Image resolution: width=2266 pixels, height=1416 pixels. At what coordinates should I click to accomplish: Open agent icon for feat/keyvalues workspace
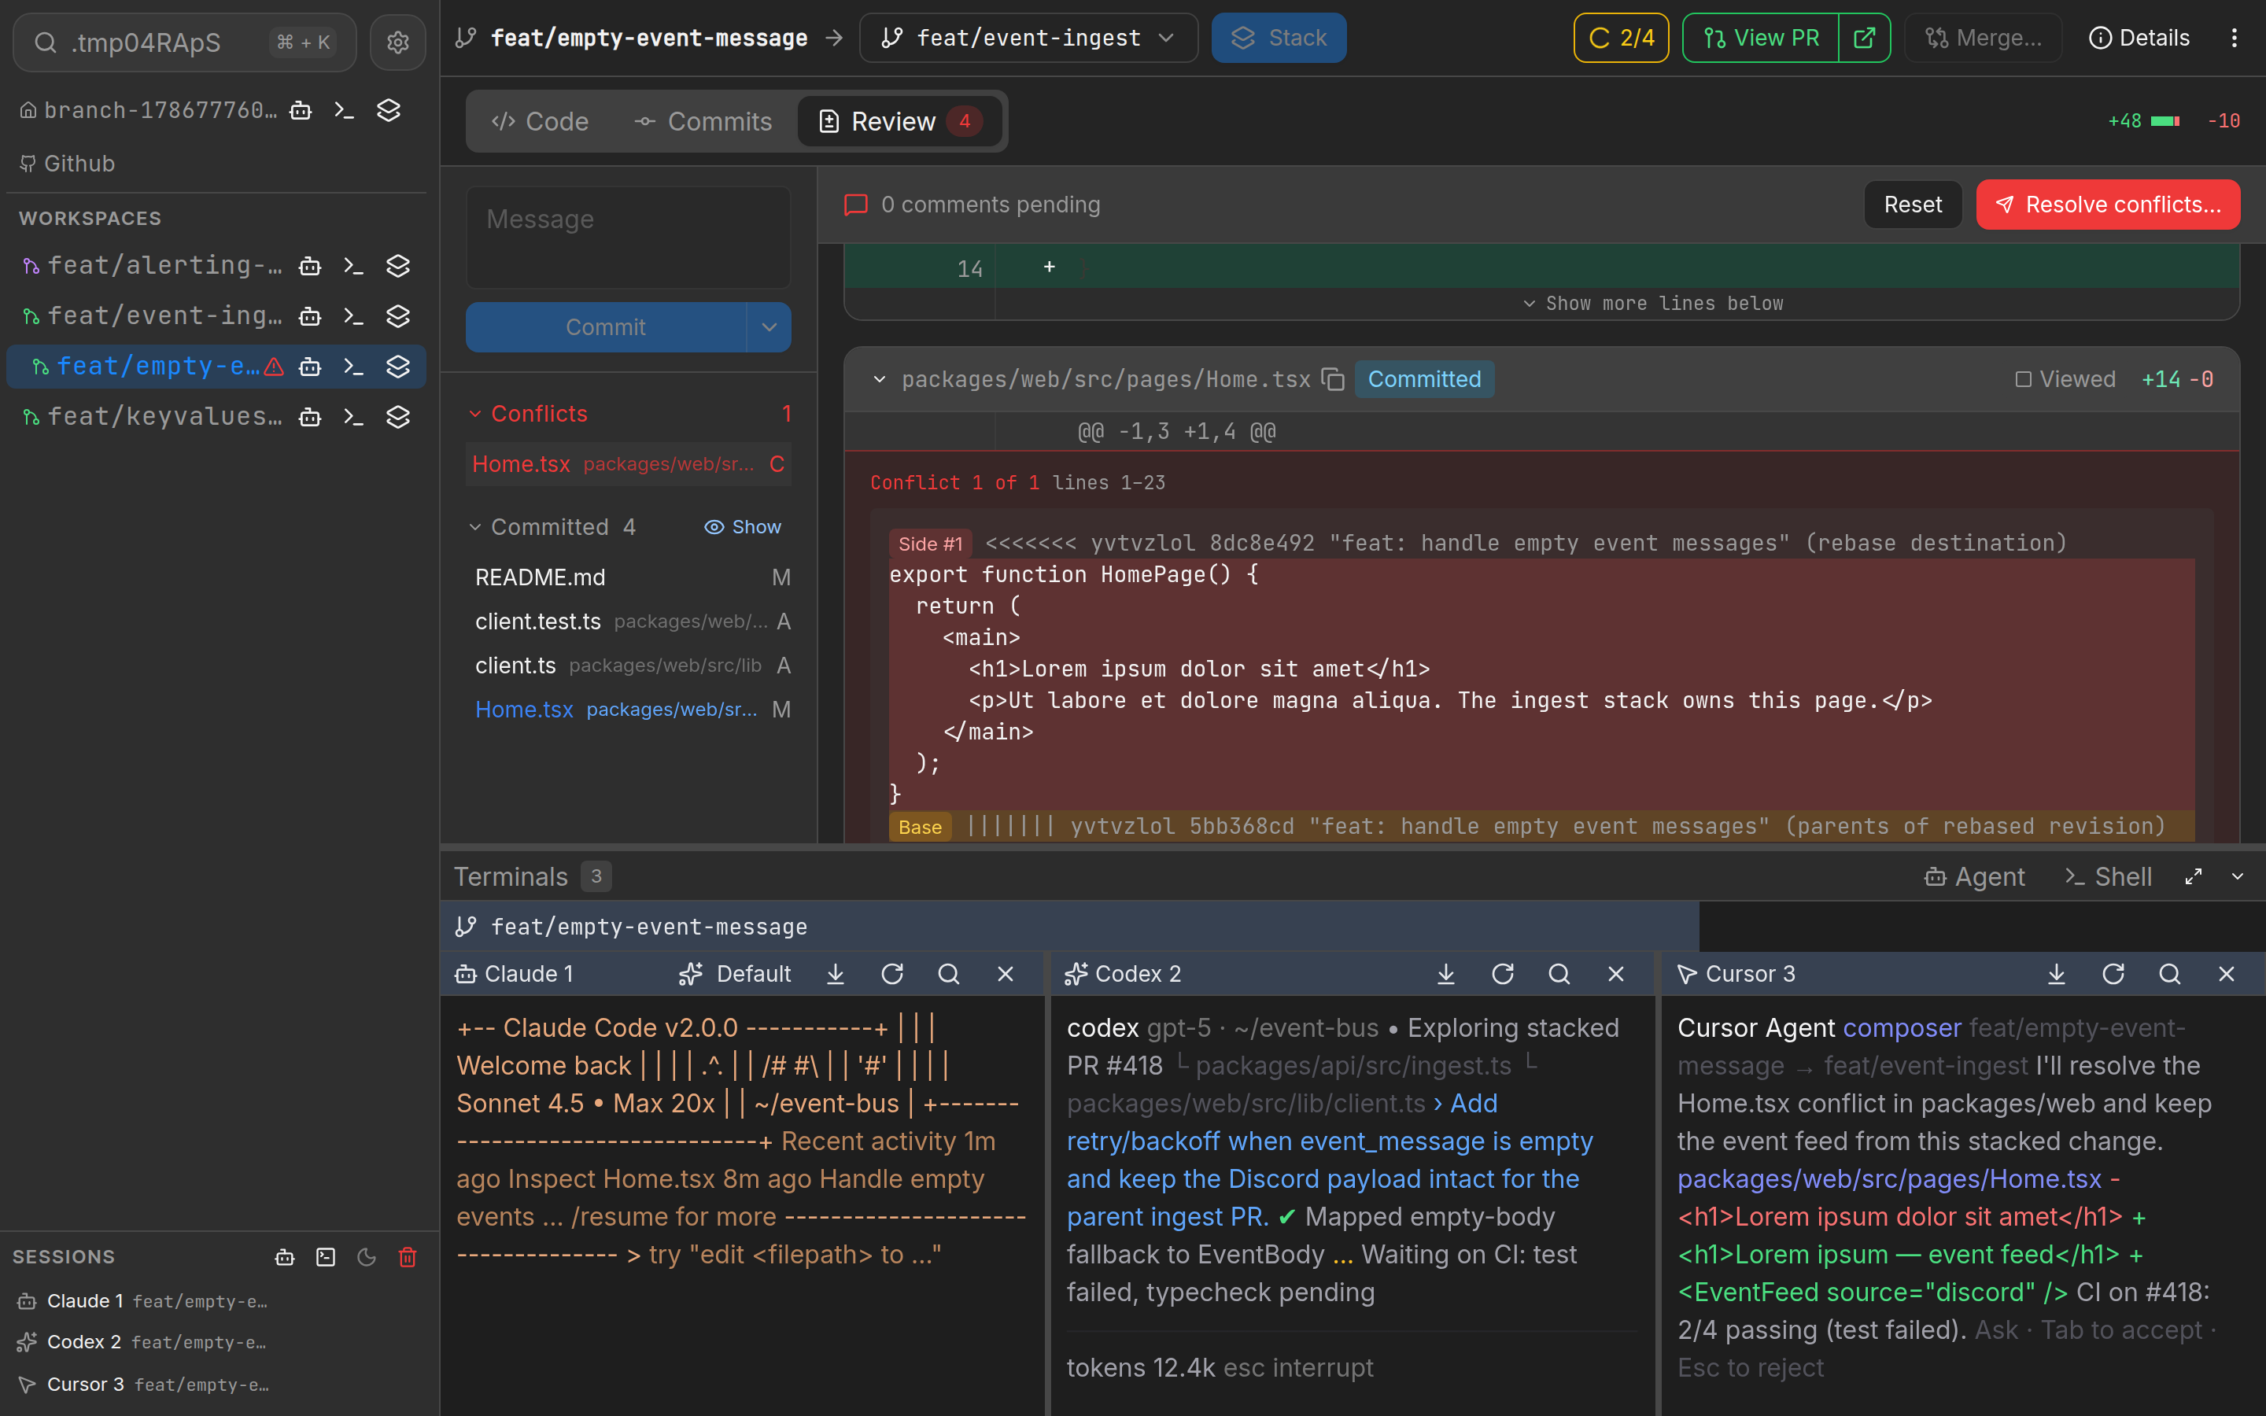pyautogui.click(x=310, y=417)
